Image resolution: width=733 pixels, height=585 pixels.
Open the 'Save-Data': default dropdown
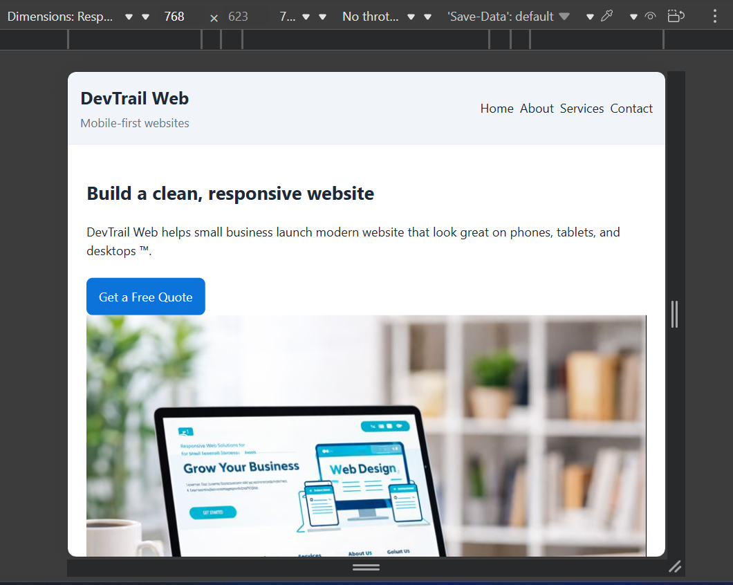[x=509, y=17]
